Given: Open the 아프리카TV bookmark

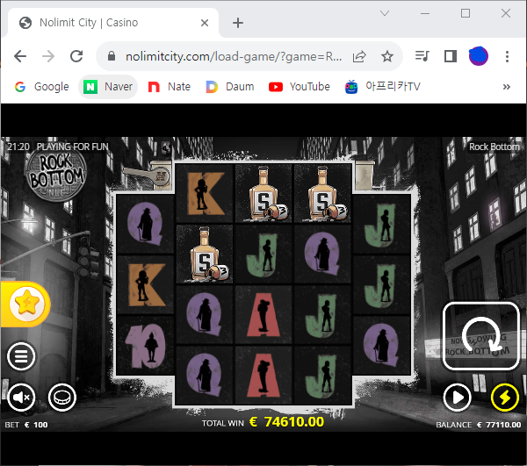Looking at the screenshot, I should (383, 87).
